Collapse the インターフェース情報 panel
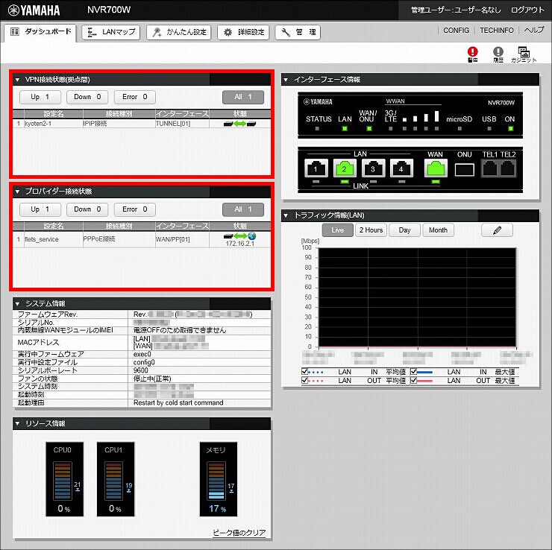This screenshot has width=552, height=550. [x=286, y=80]
